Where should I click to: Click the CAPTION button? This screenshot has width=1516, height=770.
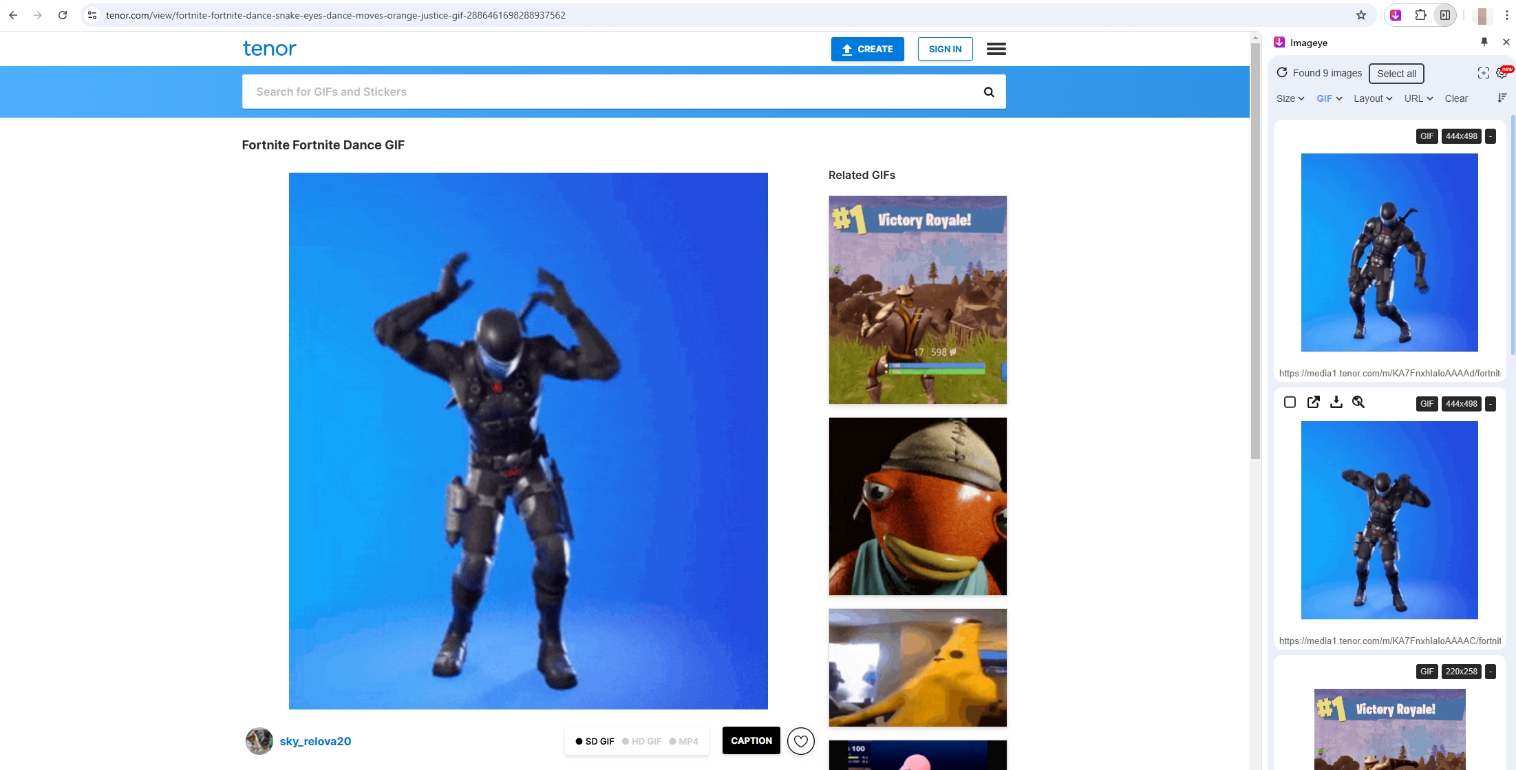pos(751,740)
